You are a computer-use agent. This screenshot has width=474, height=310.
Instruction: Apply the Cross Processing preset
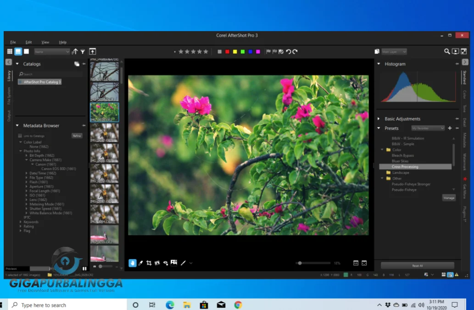tap(415, 167)
